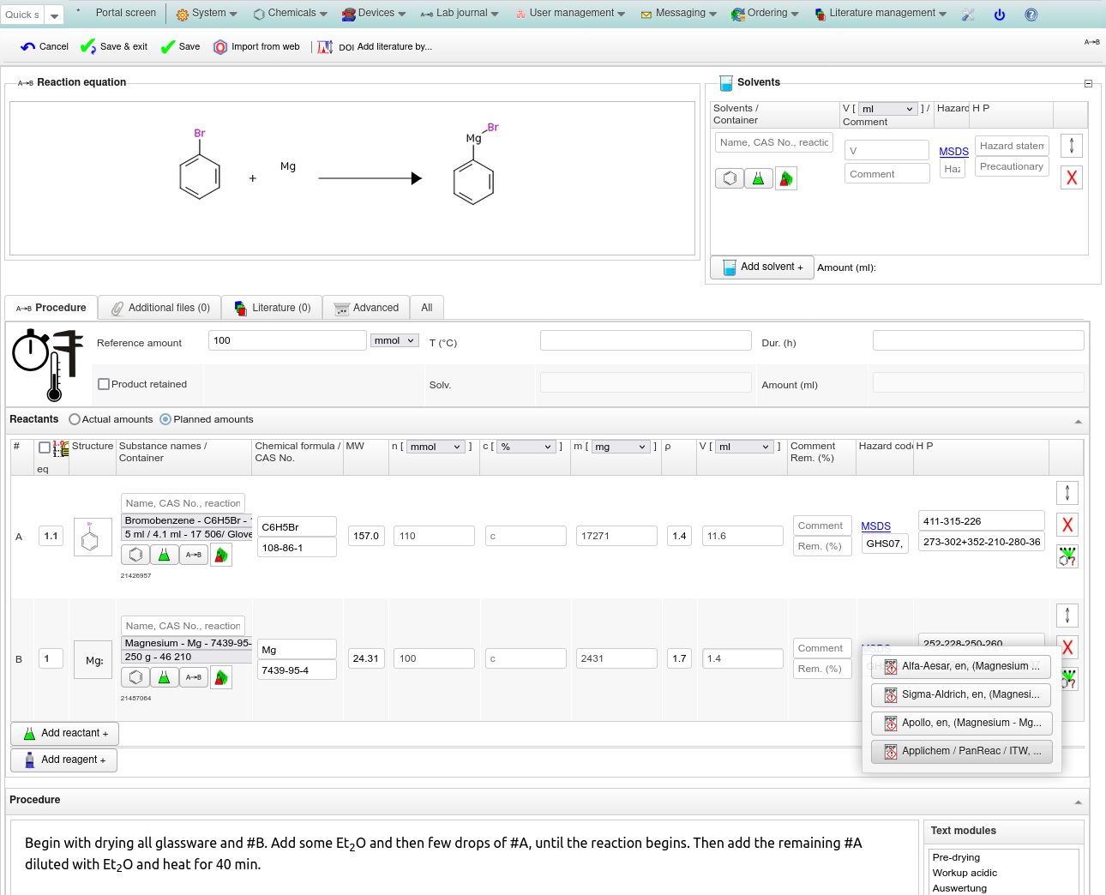Click the T (°C) temperature input field

coord(645,340)
